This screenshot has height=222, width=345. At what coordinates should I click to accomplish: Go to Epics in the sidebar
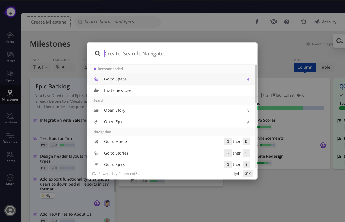[x=10, y=76]
